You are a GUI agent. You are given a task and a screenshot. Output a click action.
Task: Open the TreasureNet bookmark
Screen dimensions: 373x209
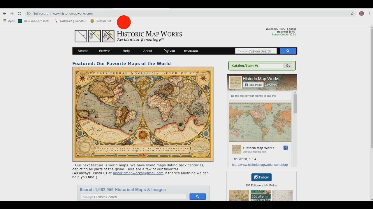point(101,21)
